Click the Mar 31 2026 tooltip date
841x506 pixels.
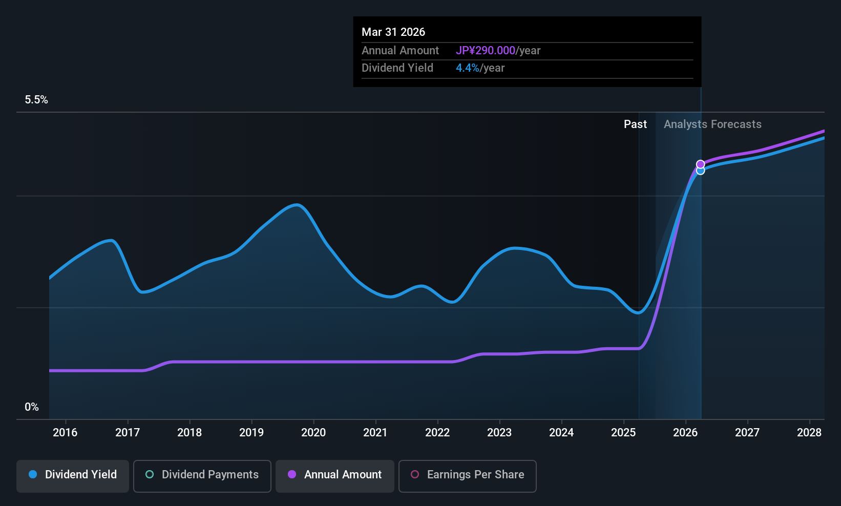tap(393, 32)
